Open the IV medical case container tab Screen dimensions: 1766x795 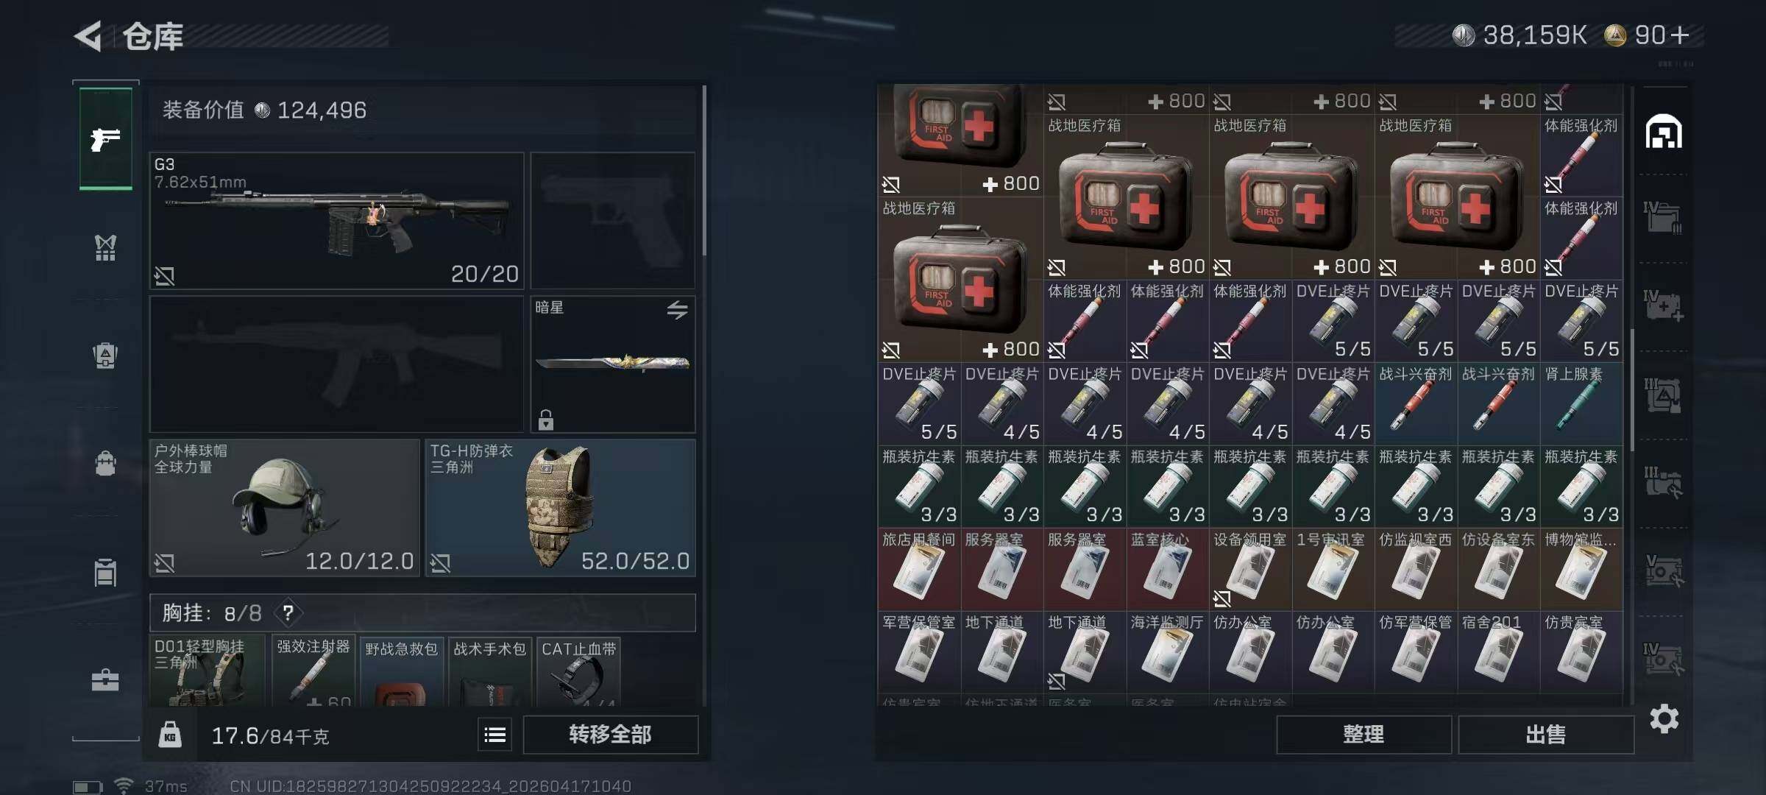click(x=1663, y=306)
